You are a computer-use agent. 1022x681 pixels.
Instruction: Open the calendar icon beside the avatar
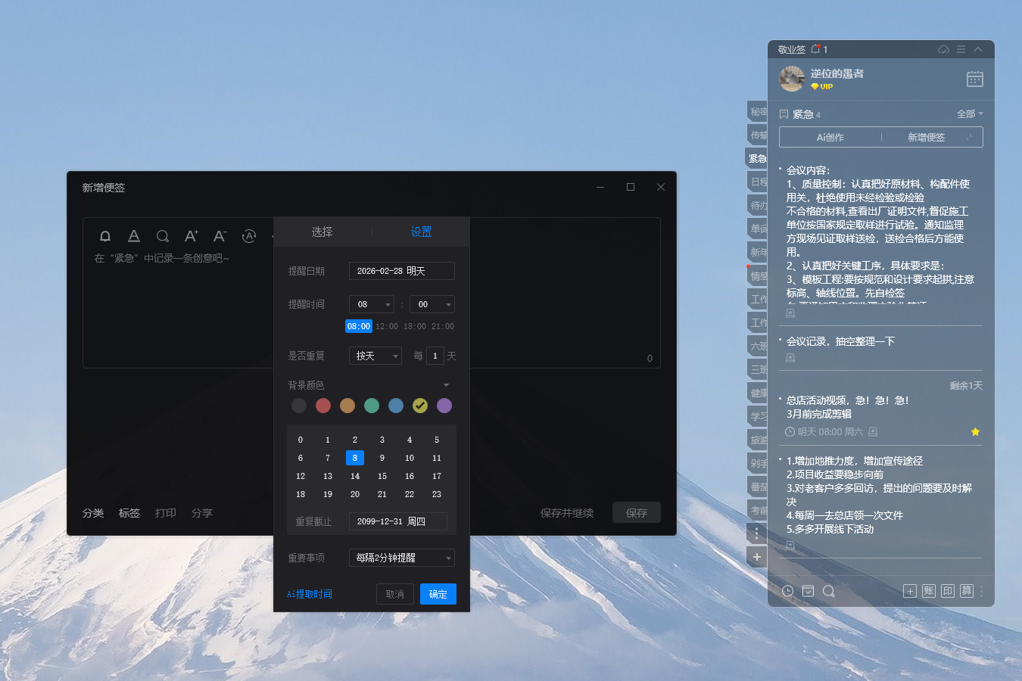pyautogui.click(x=974, y=79)
